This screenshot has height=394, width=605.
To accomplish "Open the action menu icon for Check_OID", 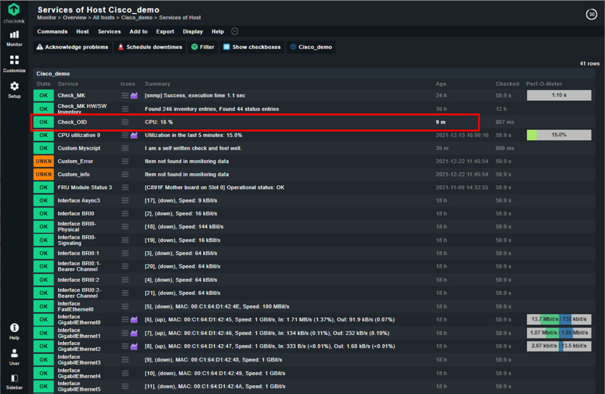I will (125, 122).
